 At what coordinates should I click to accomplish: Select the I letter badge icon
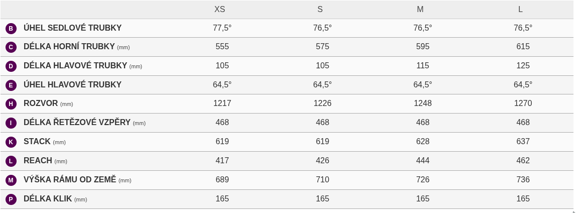[11, 123]
